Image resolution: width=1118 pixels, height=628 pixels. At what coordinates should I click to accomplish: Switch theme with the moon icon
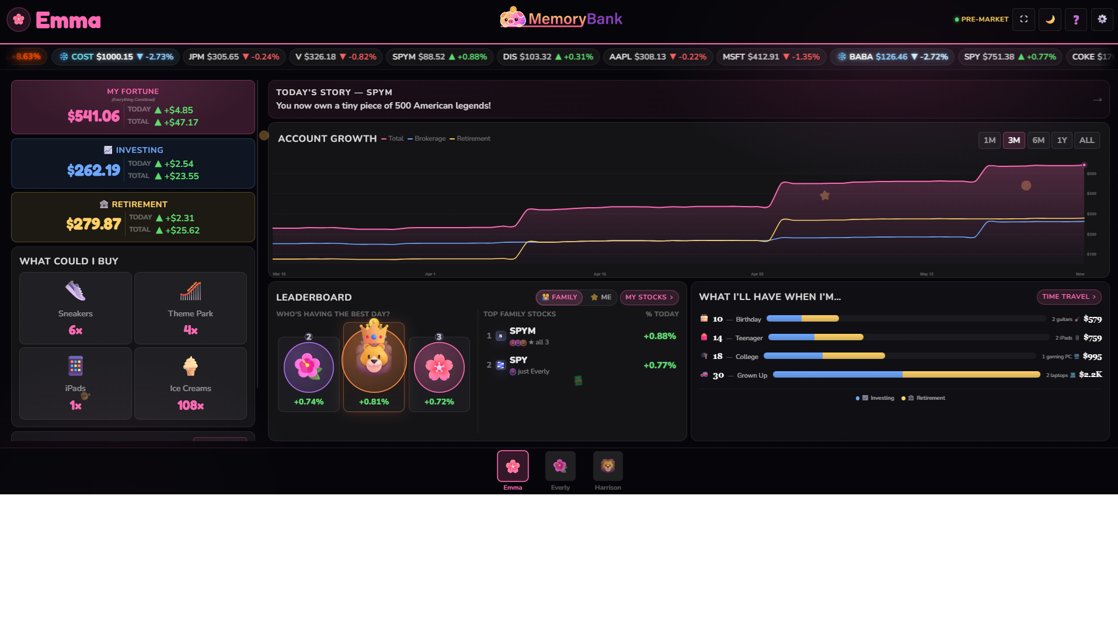(1050, 19)
